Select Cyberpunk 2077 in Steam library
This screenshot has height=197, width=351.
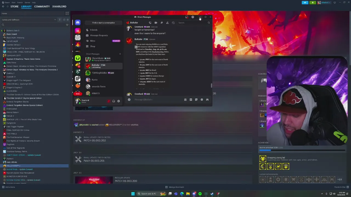click(x=13, y=55)
